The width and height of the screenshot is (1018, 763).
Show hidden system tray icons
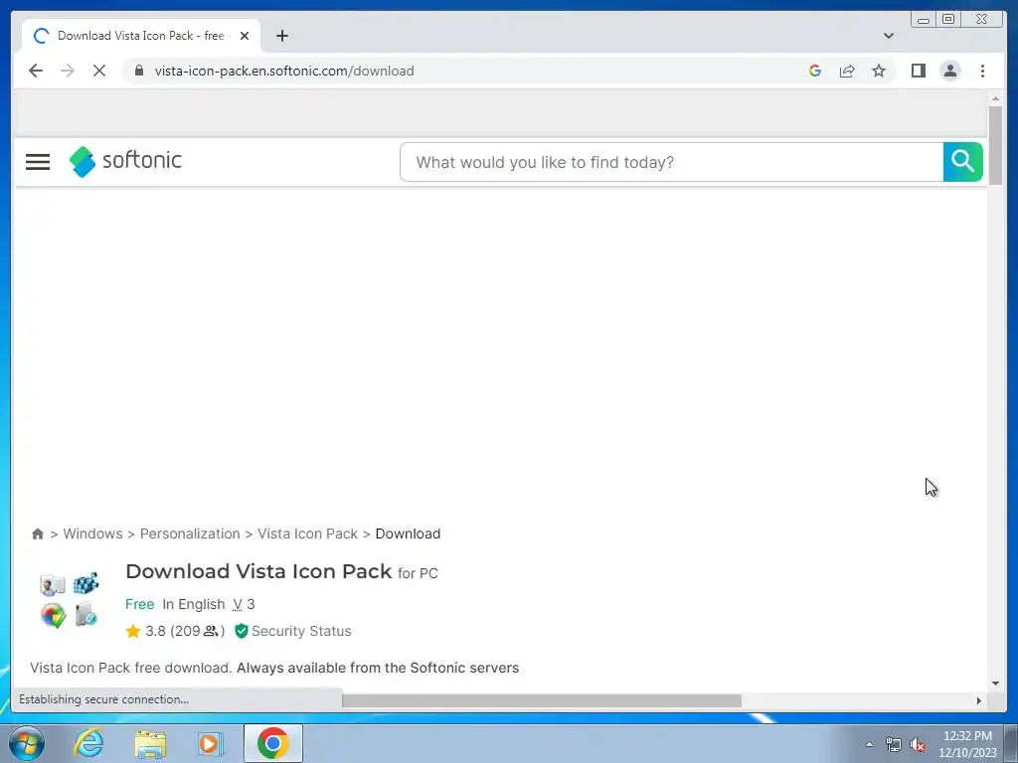[x=869, y=744]
